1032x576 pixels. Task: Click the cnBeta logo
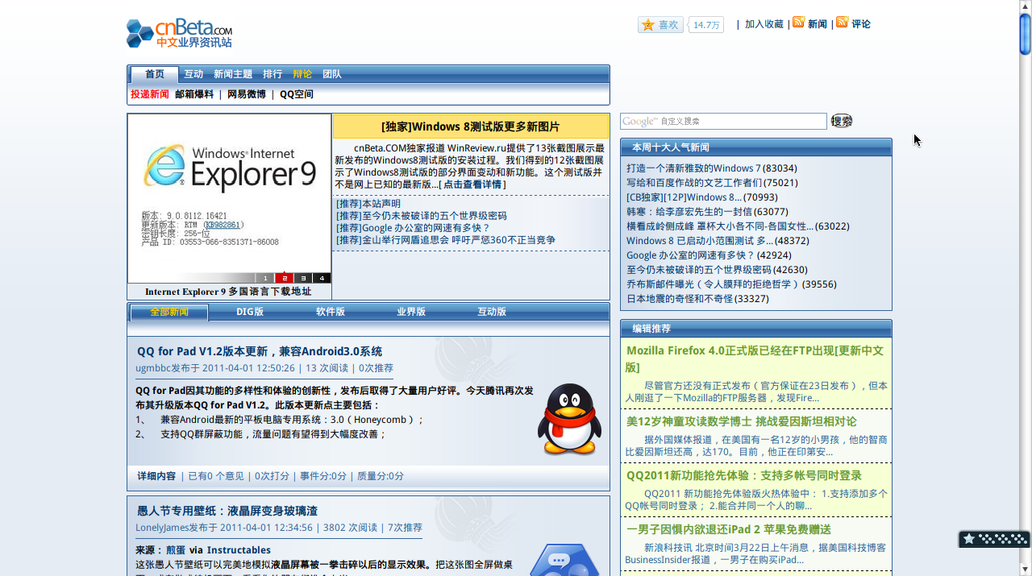(179, 33)
